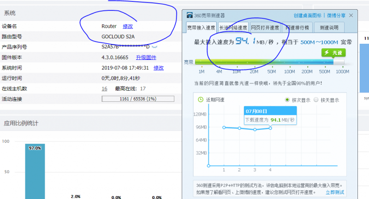Click chart data point number 1

click(224, 128)
